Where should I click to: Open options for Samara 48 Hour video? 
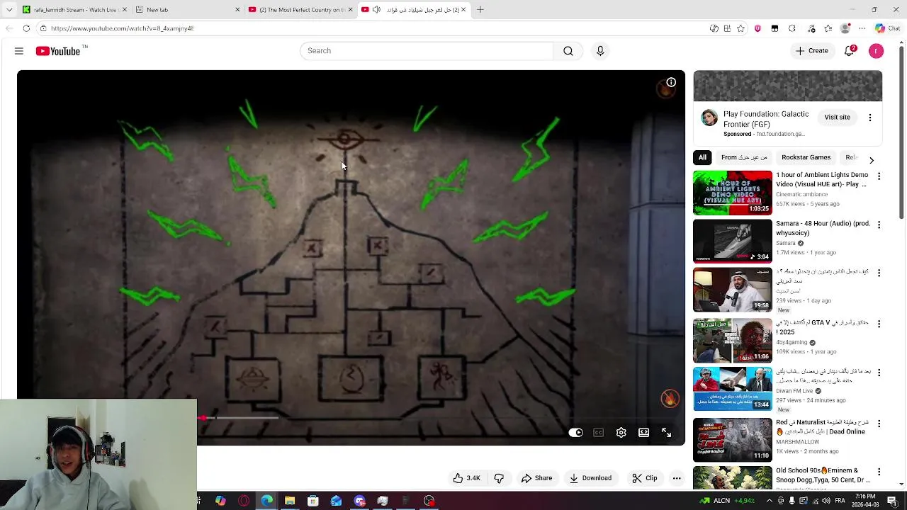click(x=879, y=225)
